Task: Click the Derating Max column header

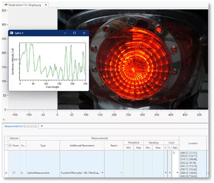Action: pyautogui.click(x=158, y=148)
